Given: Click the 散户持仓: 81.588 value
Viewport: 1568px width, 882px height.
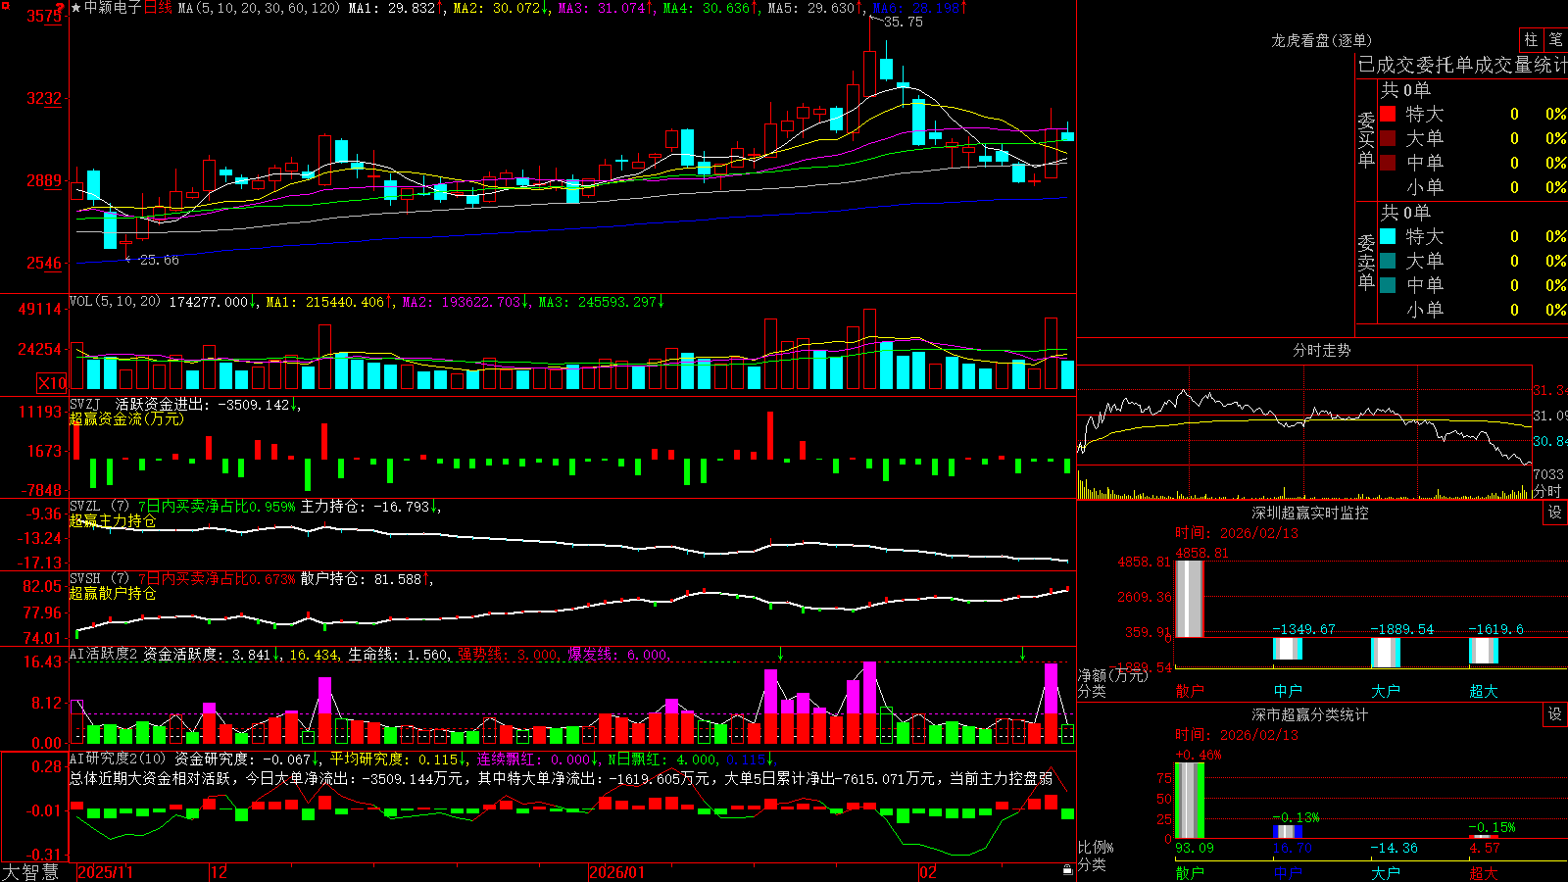Looking at the screenshot, I should pyautogui.click(x=361, y=579).
